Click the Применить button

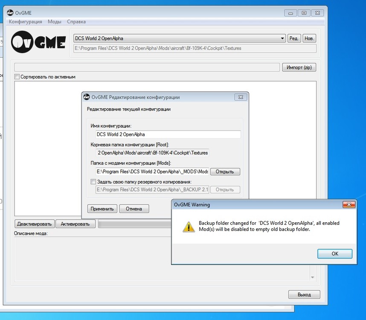102,209
